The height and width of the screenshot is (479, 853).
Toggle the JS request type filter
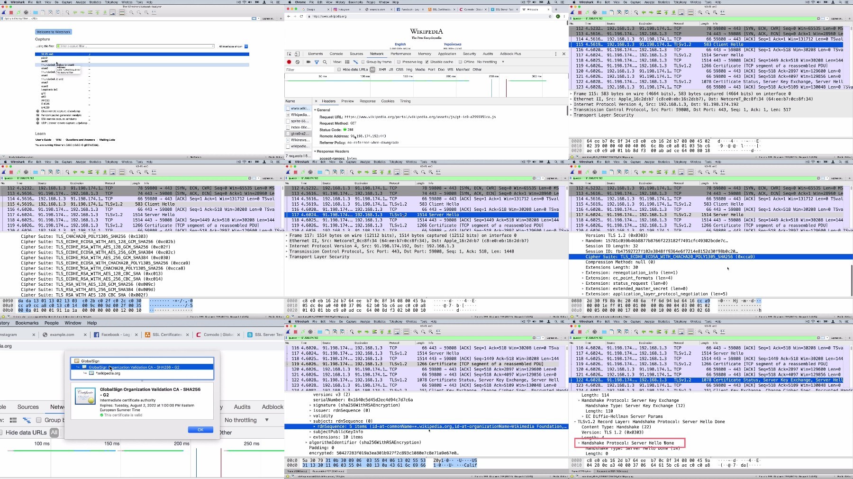tap(391, 70)
